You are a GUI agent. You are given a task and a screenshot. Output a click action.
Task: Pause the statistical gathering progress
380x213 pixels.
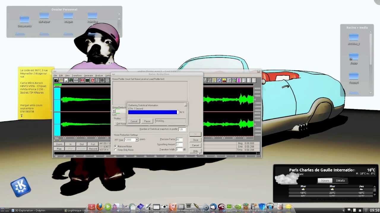coord(147,121)
